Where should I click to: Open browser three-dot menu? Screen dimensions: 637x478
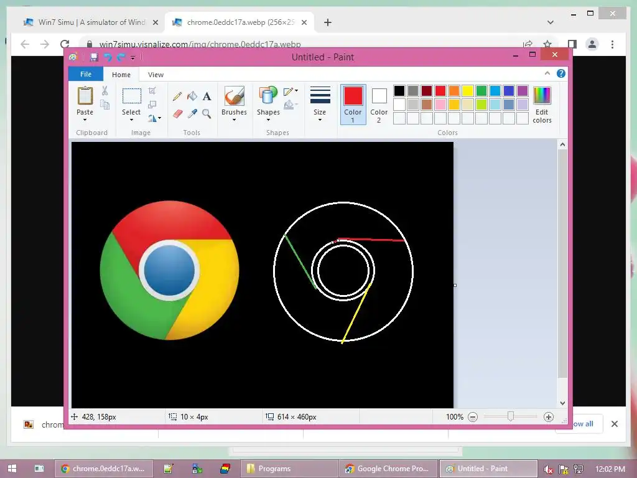(612, 44)
